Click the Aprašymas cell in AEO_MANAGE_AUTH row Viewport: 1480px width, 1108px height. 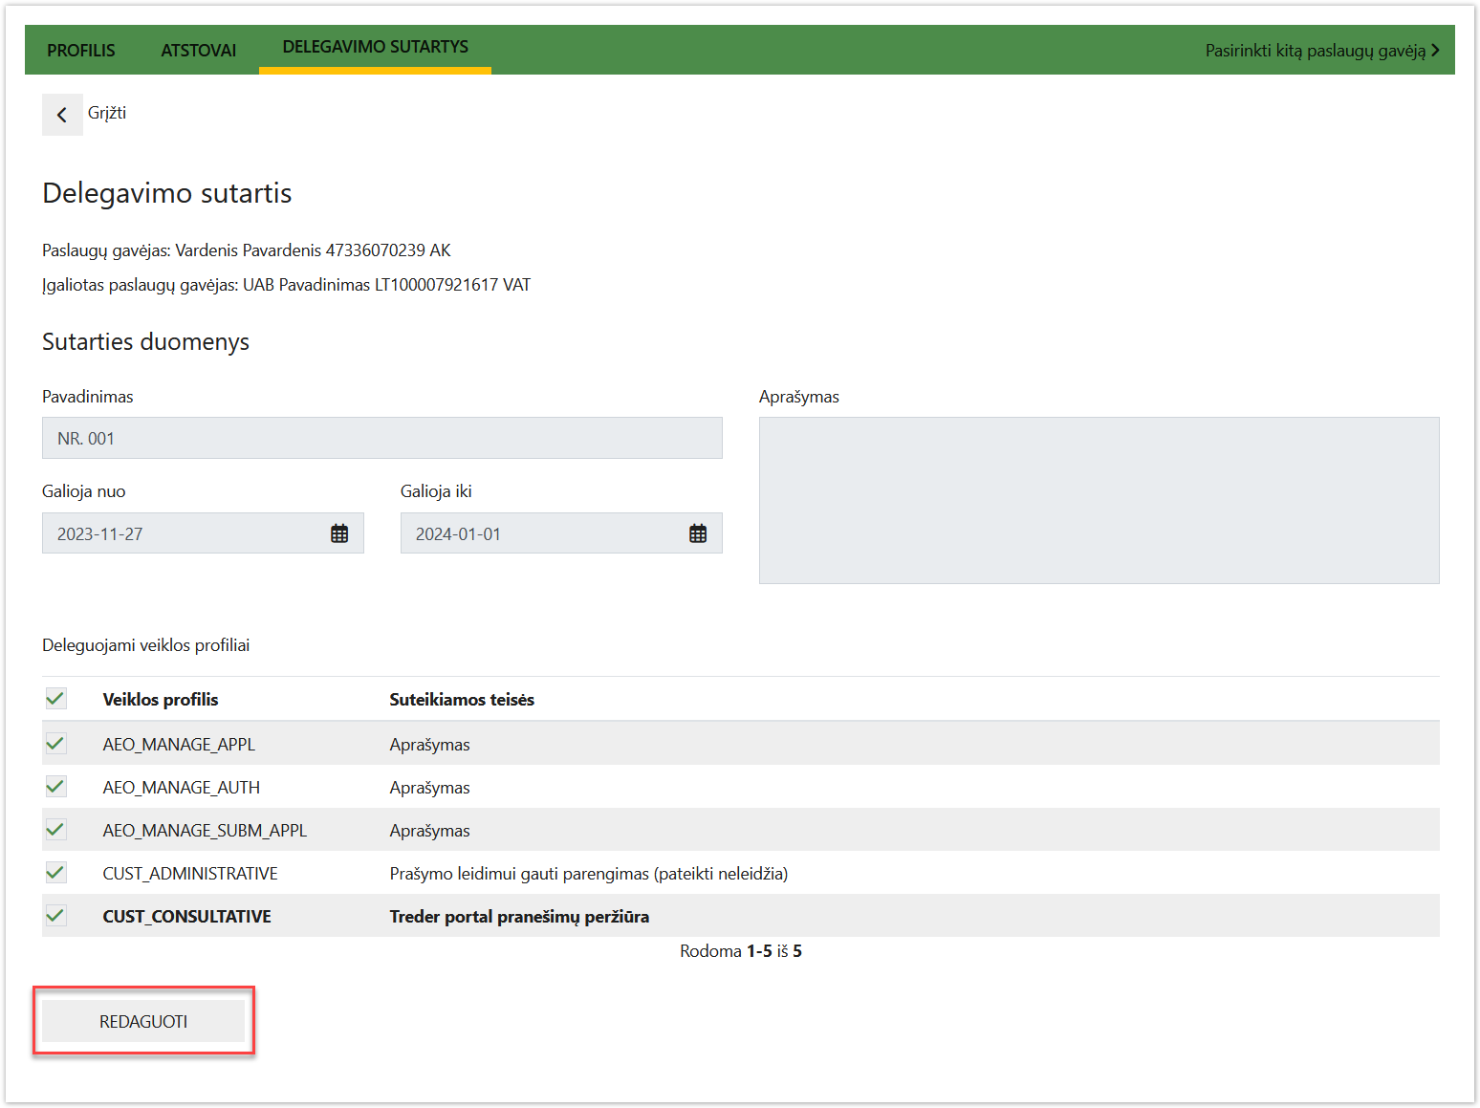click(429, 788)
